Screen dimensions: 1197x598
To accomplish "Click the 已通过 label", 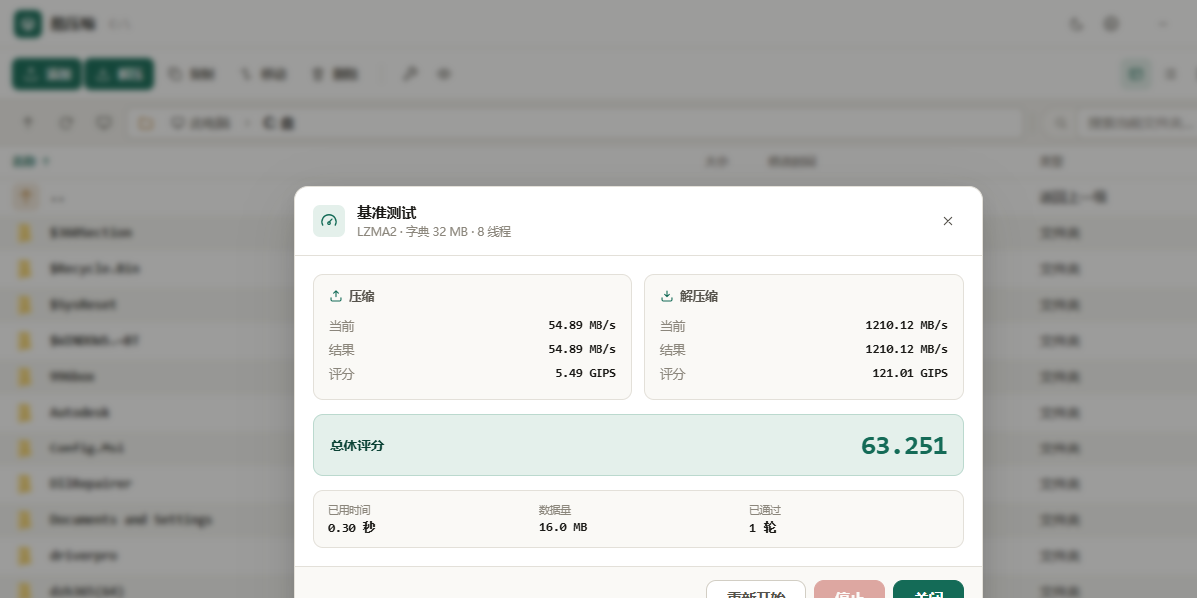I will point(765,510).
